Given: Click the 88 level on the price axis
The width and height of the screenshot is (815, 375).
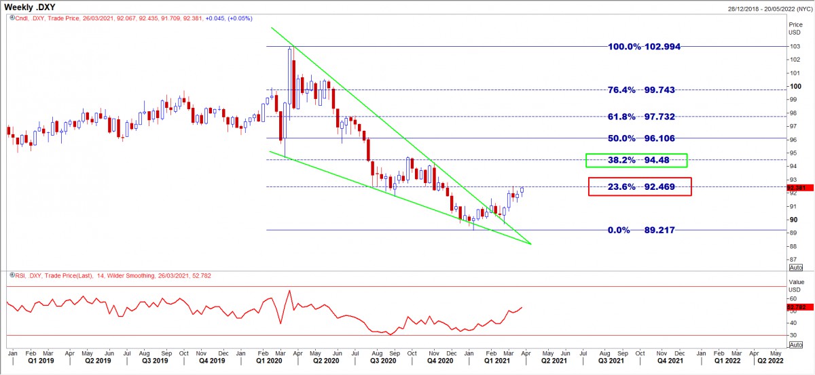Looking at the screenshot, I should tap(792, 246).
